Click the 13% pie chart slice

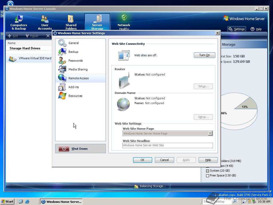click(x=247, y=104)
